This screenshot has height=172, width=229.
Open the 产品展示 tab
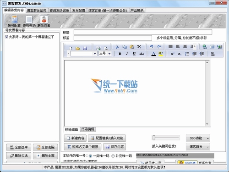click(x=137, y=11)
